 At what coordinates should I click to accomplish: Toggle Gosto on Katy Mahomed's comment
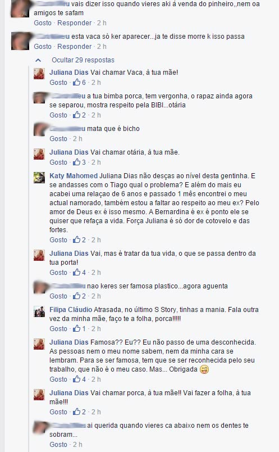(x=58, y=240)
